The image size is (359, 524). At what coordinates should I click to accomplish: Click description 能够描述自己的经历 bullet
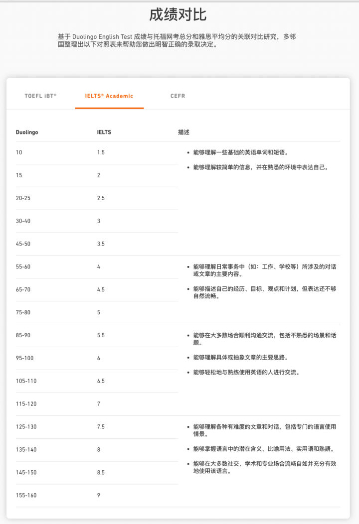[x=265, y=292]
